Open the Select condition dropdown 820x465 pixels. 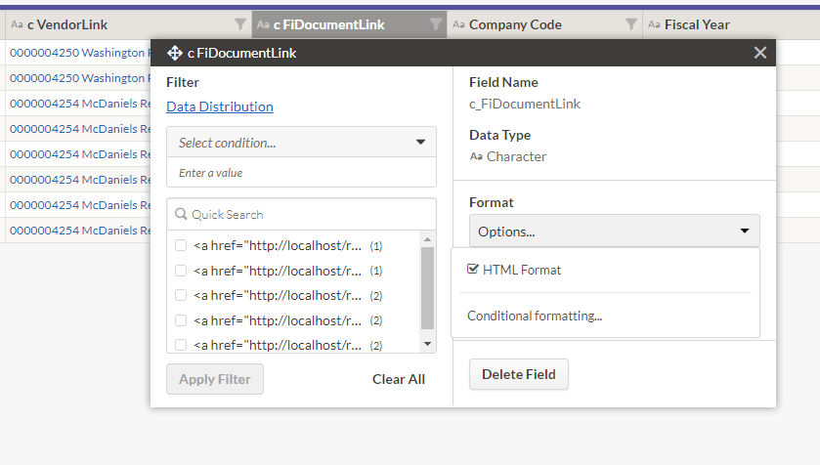301,143
